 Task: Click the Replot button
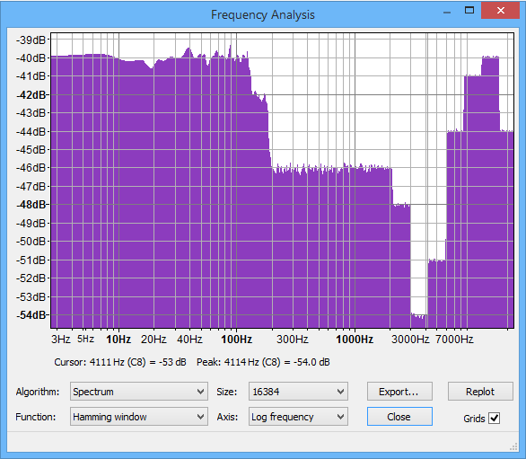(x=480, y=391)
